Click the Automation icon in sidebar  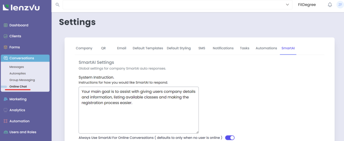point(6,121)
